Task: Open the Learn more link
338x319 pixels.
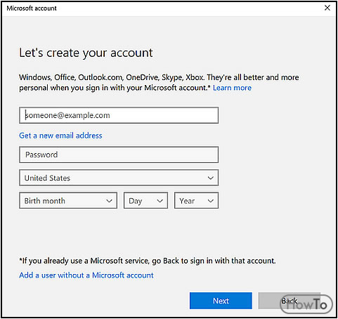Action: (x=232, y=88)
